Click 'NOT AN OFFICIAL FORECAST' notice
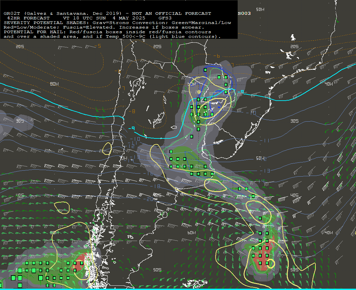356x290 pixels. (x=171, y=13)
